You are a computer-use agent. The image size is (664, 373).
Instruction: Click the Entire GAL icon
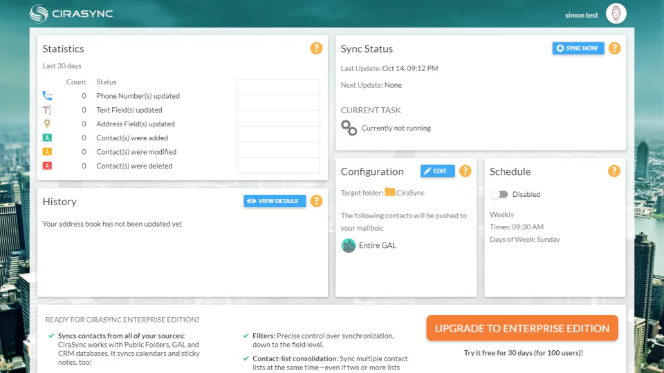(348, 245)
